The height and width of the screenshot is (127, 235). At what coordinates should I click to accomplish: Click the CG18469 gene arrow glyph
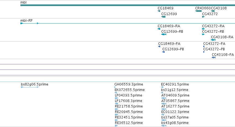tap(159, 11)
